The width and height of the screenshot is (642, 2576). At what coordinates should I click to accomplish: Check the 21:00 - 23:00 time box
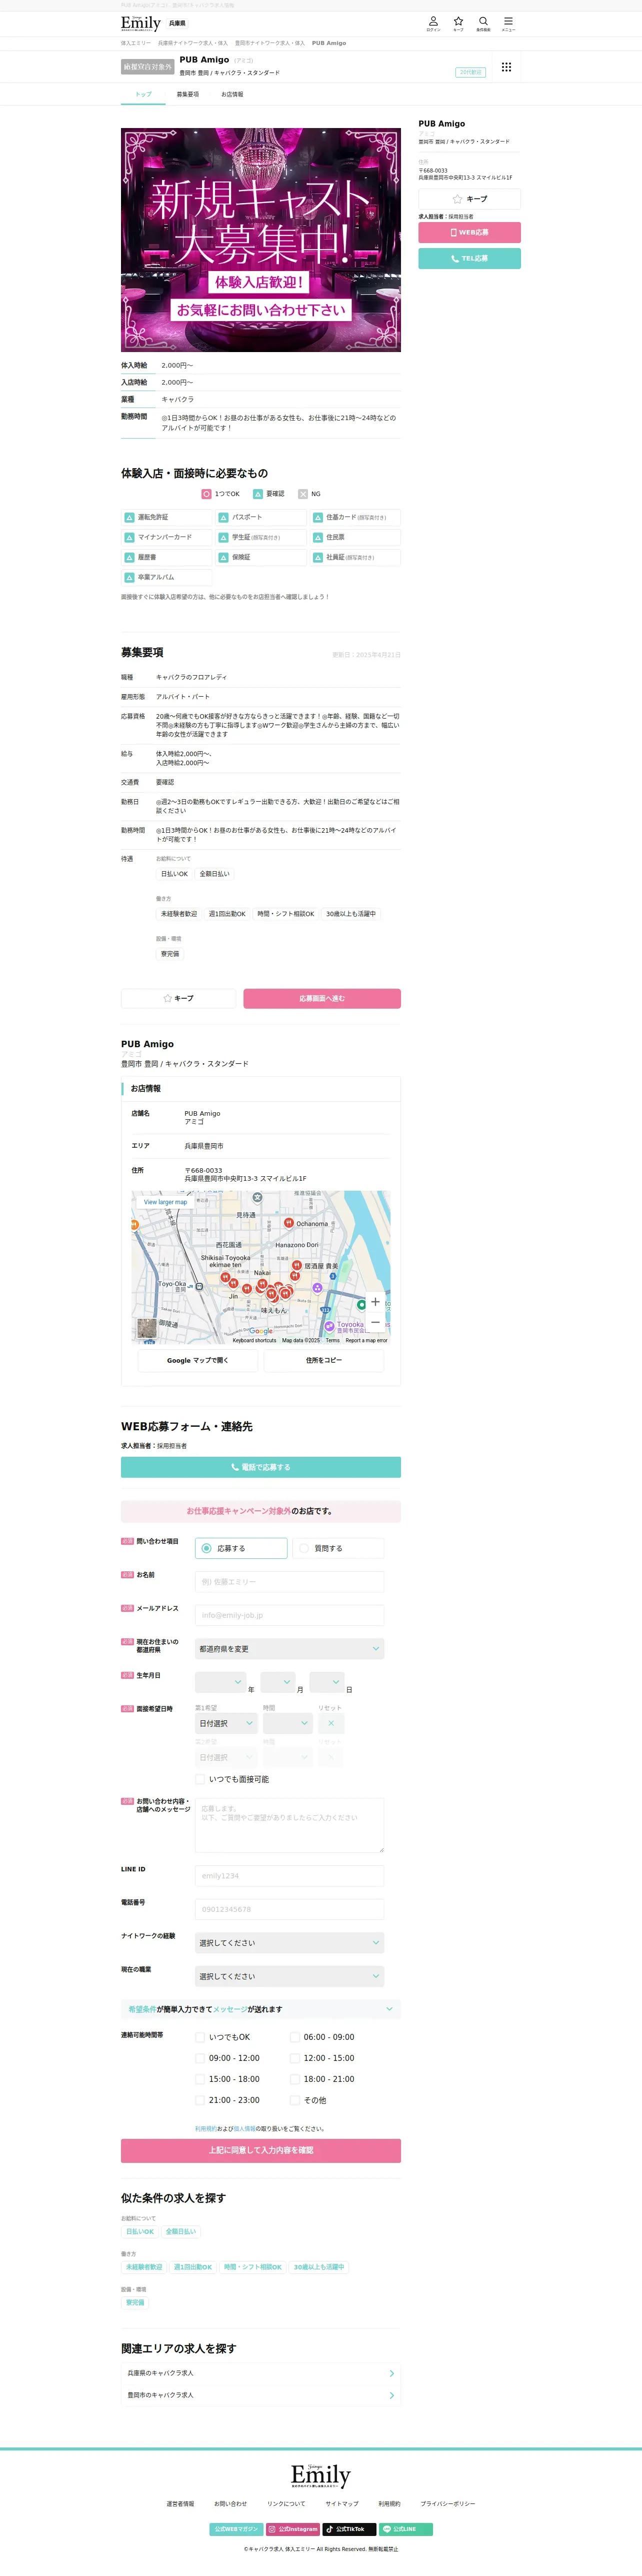coord(200,2100)
